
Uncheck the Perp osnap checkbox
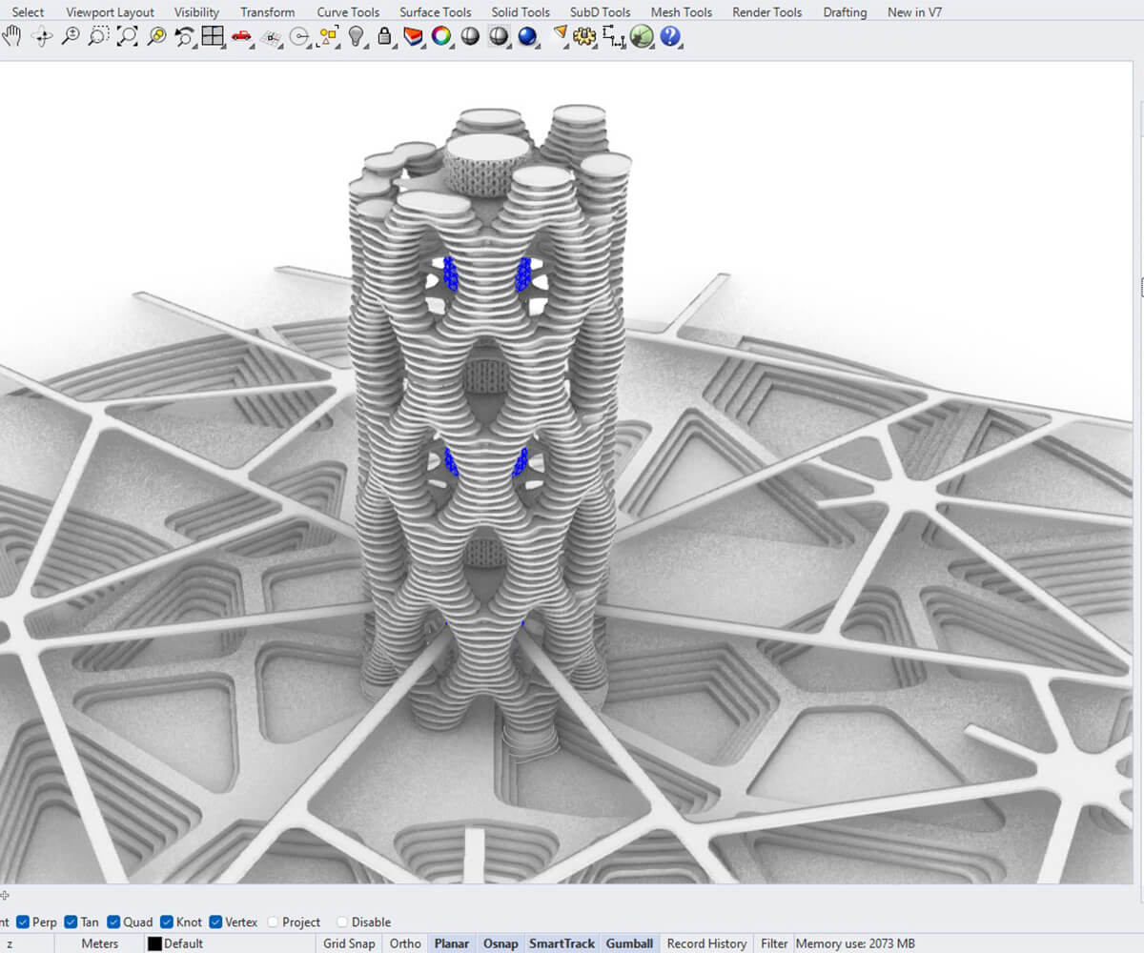tap(23, 922)
